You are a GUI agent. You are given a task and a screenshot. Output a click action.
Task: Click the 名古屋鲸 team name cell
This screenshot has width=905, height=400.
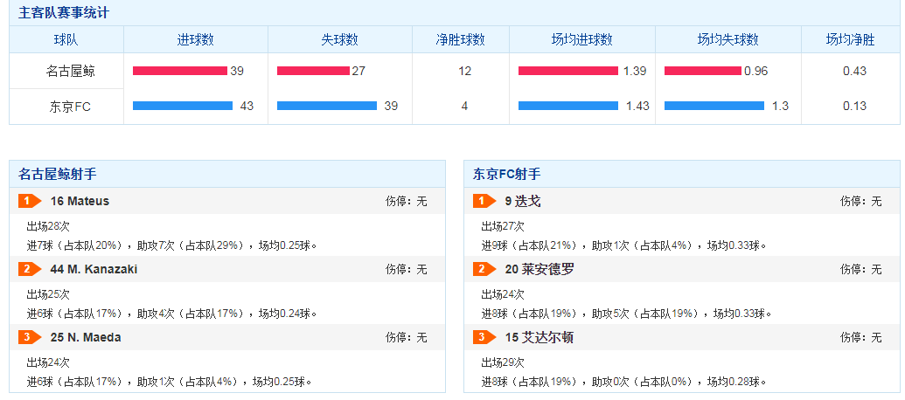point(66,72)
